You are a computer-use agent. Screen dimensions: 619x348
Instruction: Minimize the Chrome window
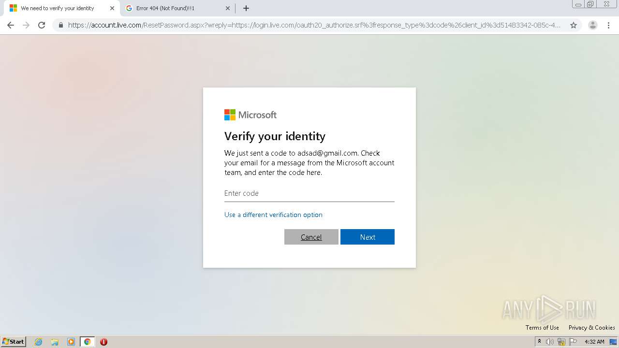[578, 4]
